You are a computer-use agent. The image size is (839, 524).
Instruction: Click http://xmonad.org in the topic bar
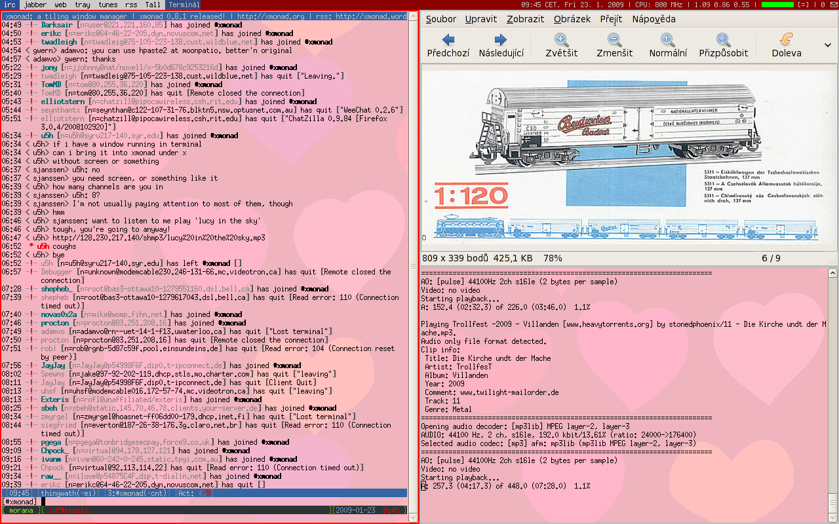click(x=270, y=16)
